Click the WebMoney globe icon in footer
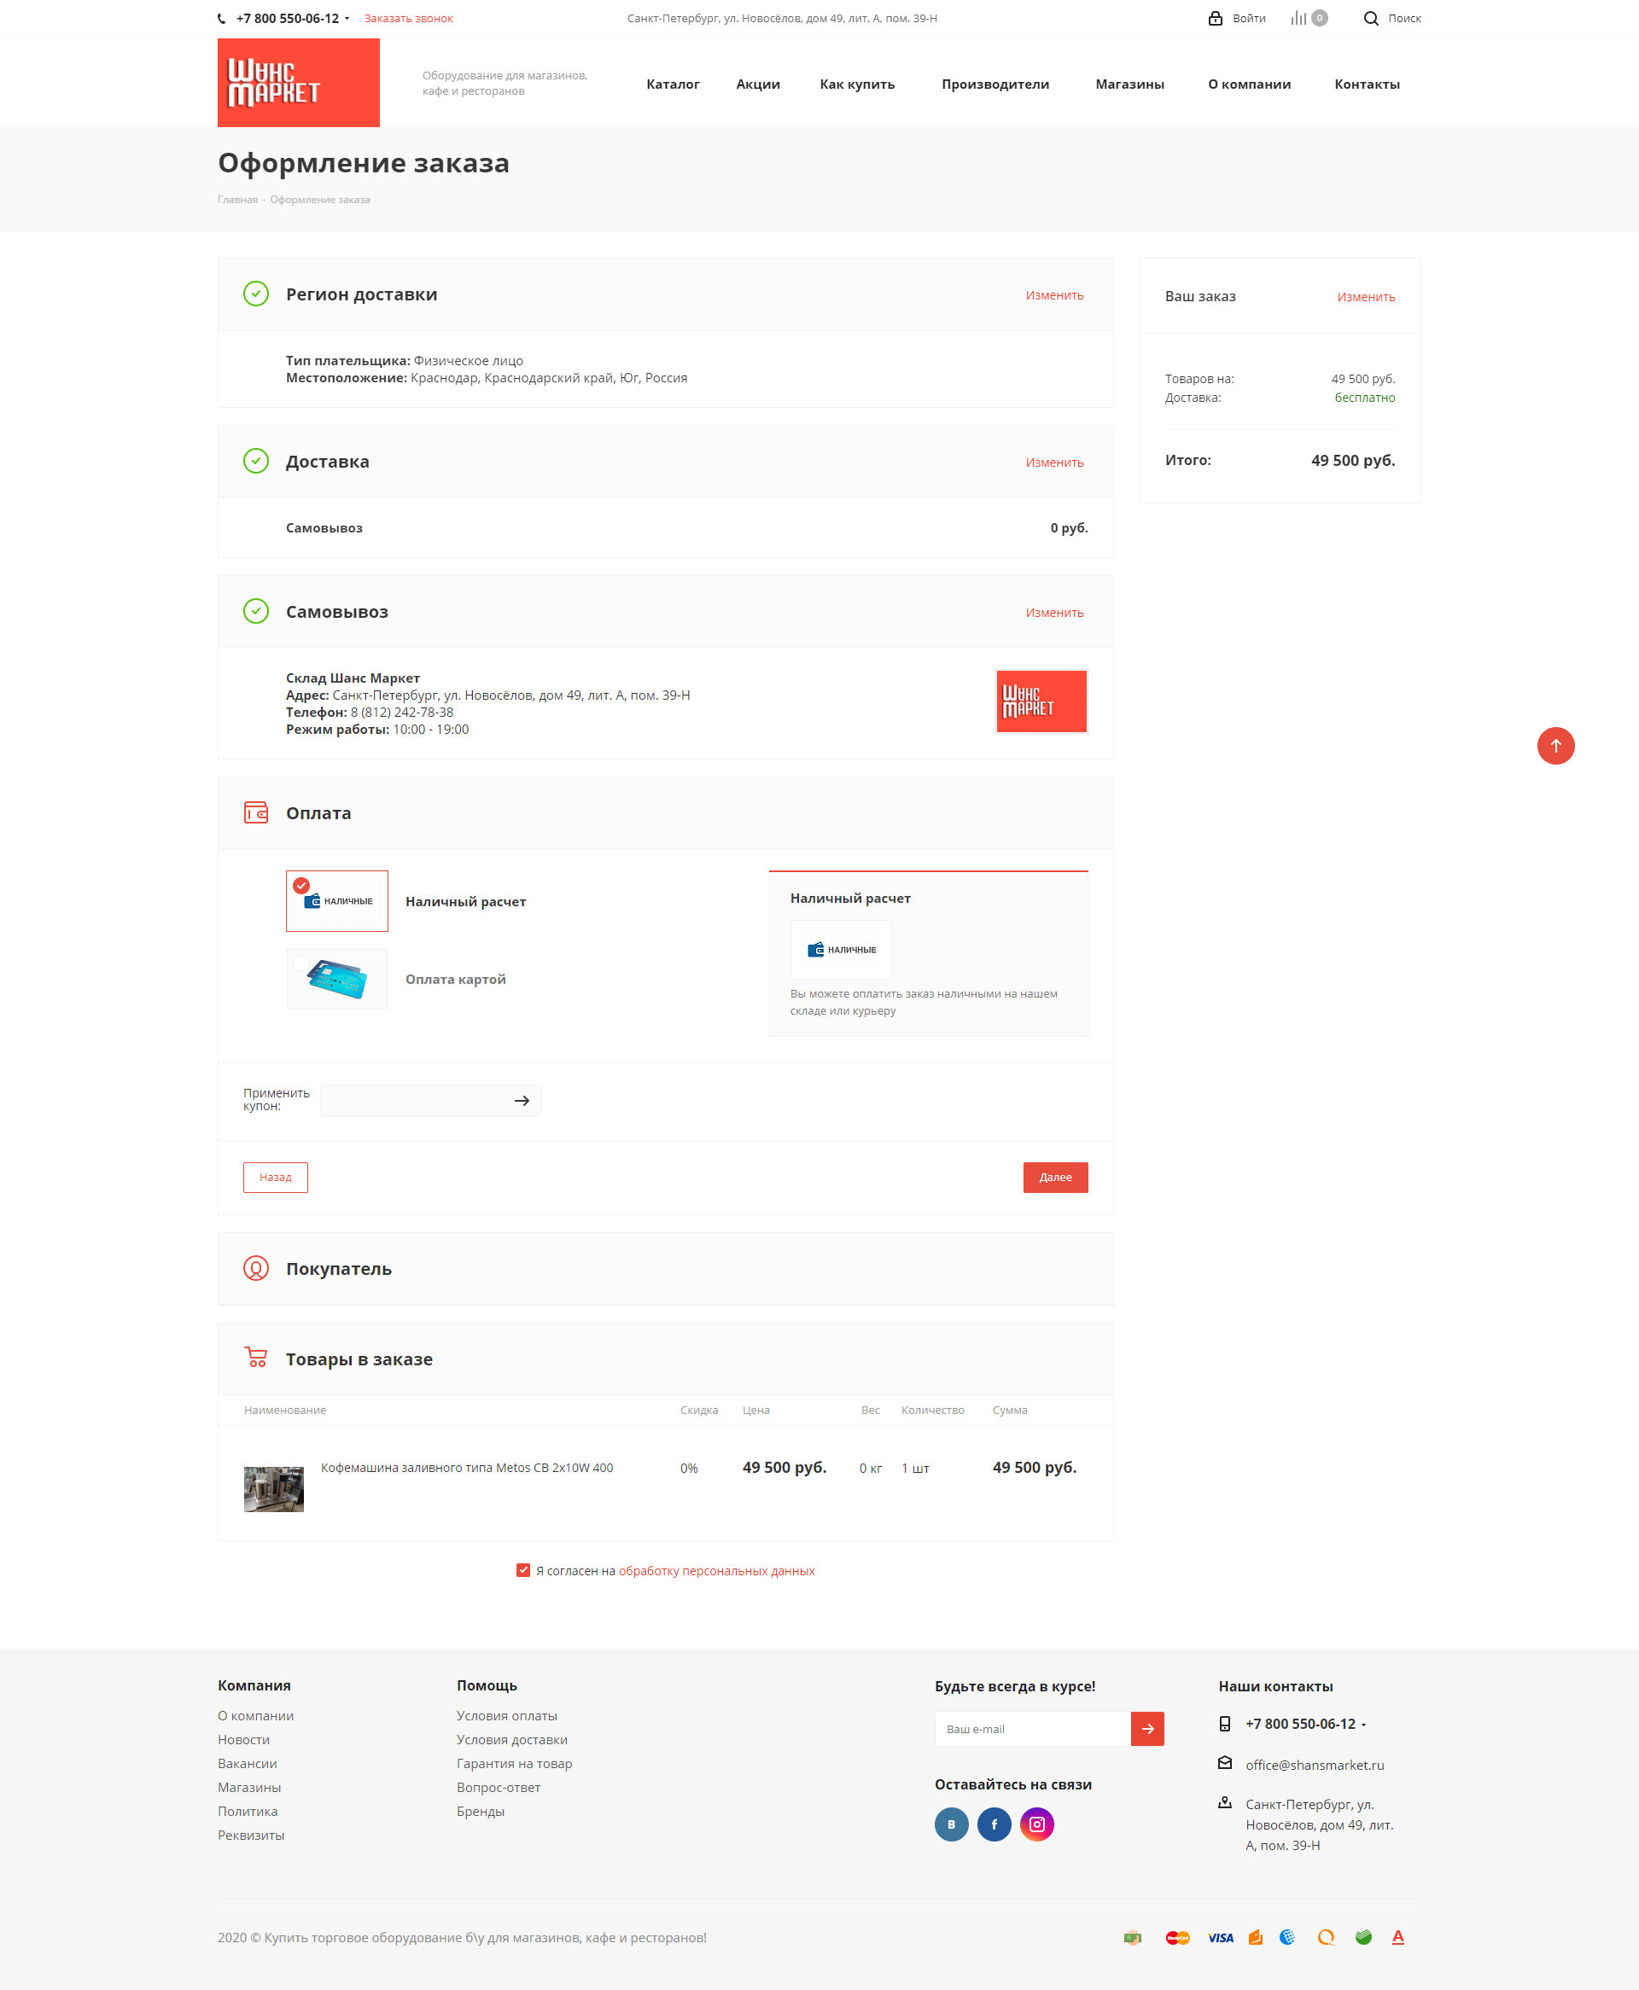This screenshot has width=1639, height=1990. tap(1286, 1937)
